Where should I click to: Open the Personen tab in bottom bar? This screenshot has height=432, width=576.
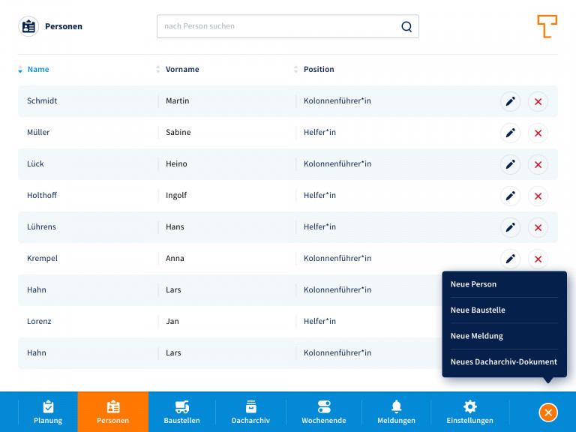[x=112, y=412]
